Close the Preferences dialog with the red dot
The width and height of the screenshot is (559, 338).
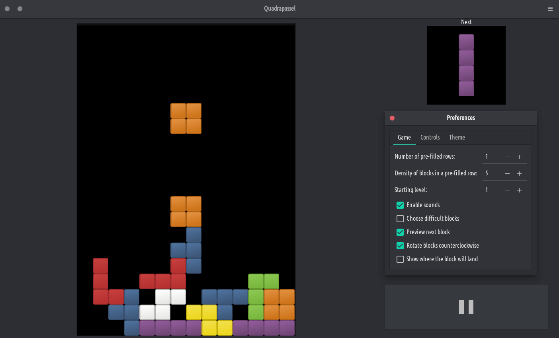click(392, 118)
